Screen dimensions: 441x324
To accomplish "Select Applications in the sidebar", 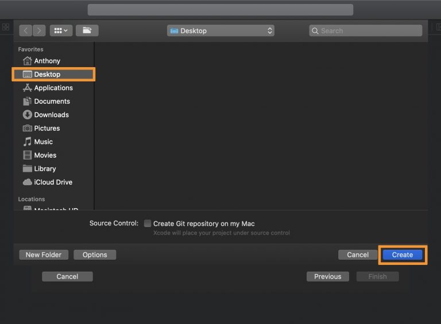I will (x=53, y=88).
